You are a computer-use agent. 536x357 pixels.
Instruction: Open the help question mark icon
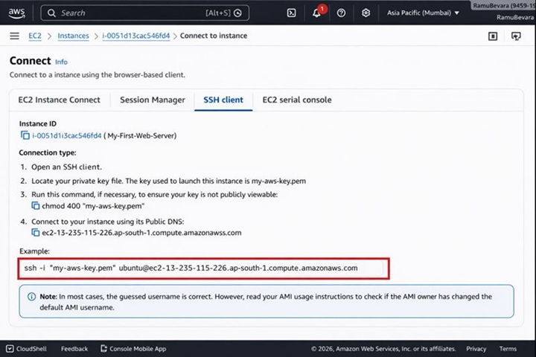click(x=341, y=13)
